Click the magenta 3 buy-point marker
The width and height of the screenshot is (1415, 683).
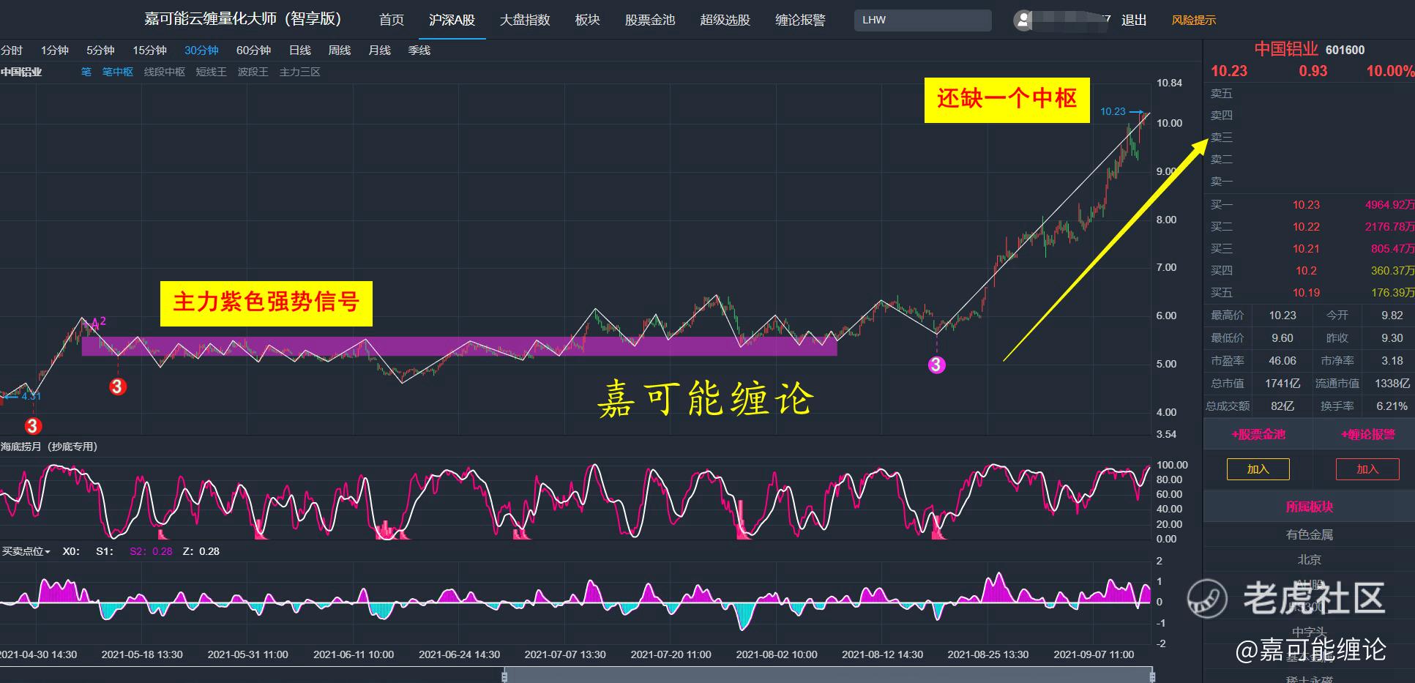click(937, 365)
